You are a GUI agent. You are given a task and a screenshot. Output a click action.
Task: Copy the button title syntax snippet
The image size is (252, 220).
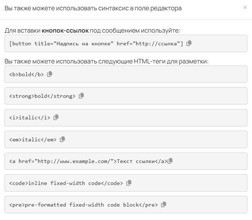(189, 43)
